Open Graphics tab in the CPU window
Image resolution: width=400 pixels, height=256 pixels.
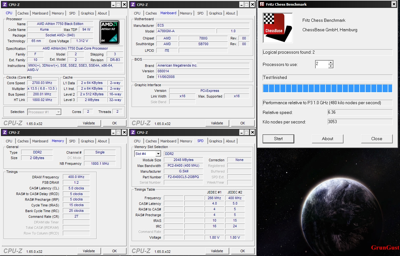pyautogui.click(x=87, y=13)
